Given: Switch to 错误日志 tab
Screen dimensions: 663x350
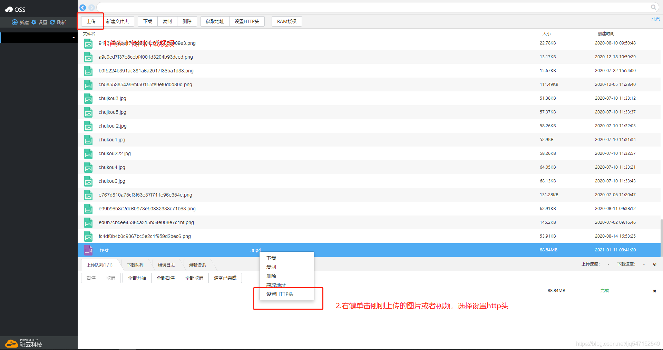Looking at the screenshot, I should 166,265.
